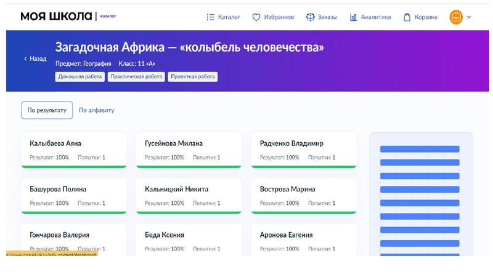
Task: Open the Каталог menu item
Action: [229, 17]
